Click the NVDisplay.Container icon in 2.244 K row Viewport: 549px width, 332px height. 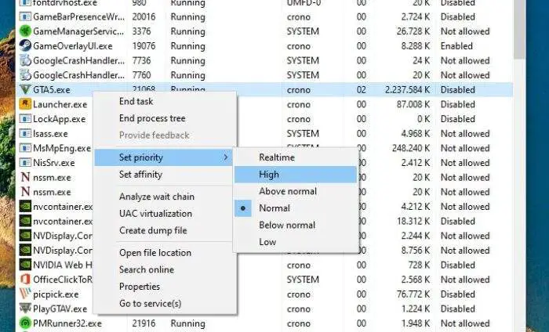click(25, 236)
